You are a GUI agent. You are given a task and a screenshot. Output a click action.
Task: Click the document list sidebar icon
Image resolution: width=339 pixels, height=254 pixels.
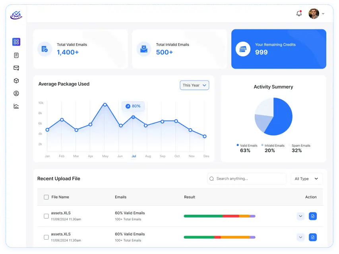(16, 55)
